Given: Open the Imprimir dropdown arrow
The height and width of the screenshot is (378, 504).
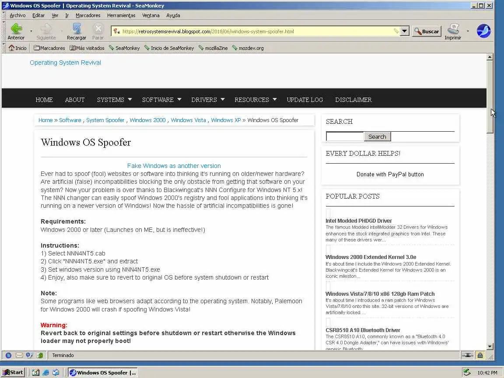Looking at the screenshot, I should (x=468, y=31).
